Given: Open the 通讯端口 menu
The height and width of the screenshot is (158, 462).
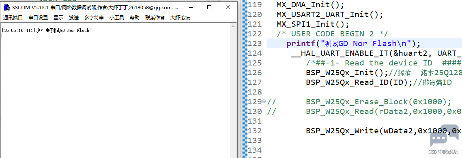Looking at the screenshot, I should tap(13, 18).
